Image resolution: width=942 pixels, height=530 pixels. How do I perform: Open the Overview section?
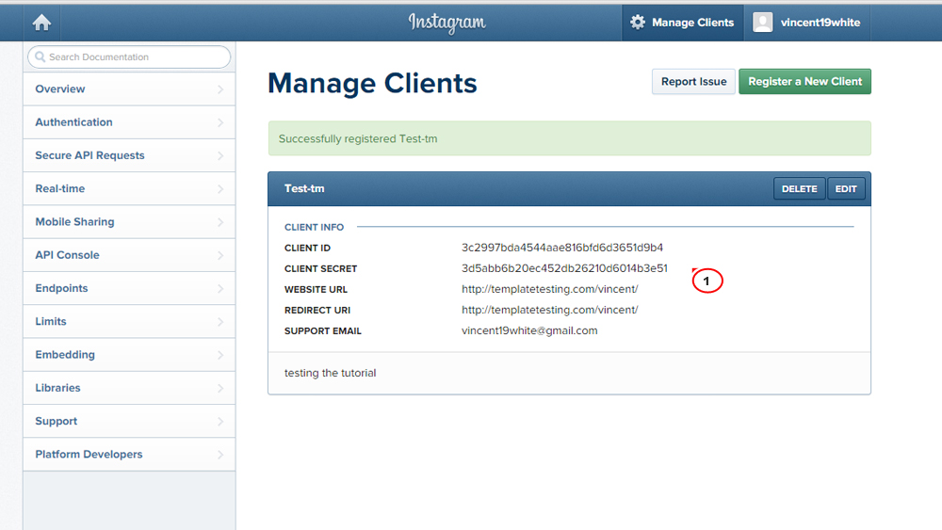click(x=129, y=88)
